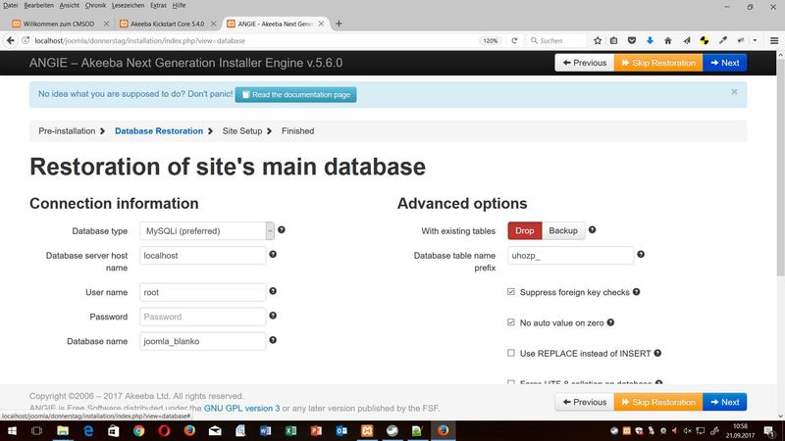The width and height of the screenshot is (785, 441).
Task: Switch to Akeeba Kickstart Core tab
Action: 167,24
